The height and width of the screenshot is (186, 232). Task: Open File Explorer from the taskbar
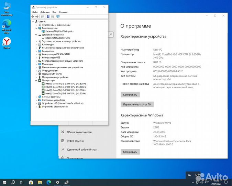click(x=40, y=182)
